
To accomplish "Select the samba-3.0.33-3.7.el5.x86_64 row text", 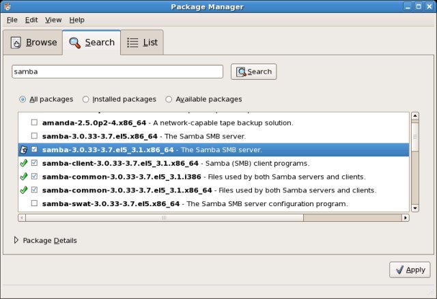I will [144, 137].
